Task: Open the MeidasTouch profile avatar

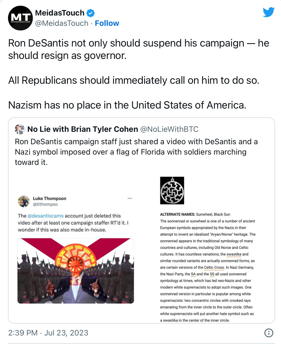Action: pyautogui.click(x=20, y=18)
